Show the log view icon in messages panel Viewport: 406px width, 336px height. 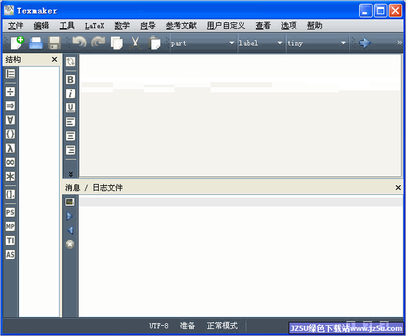70,201
